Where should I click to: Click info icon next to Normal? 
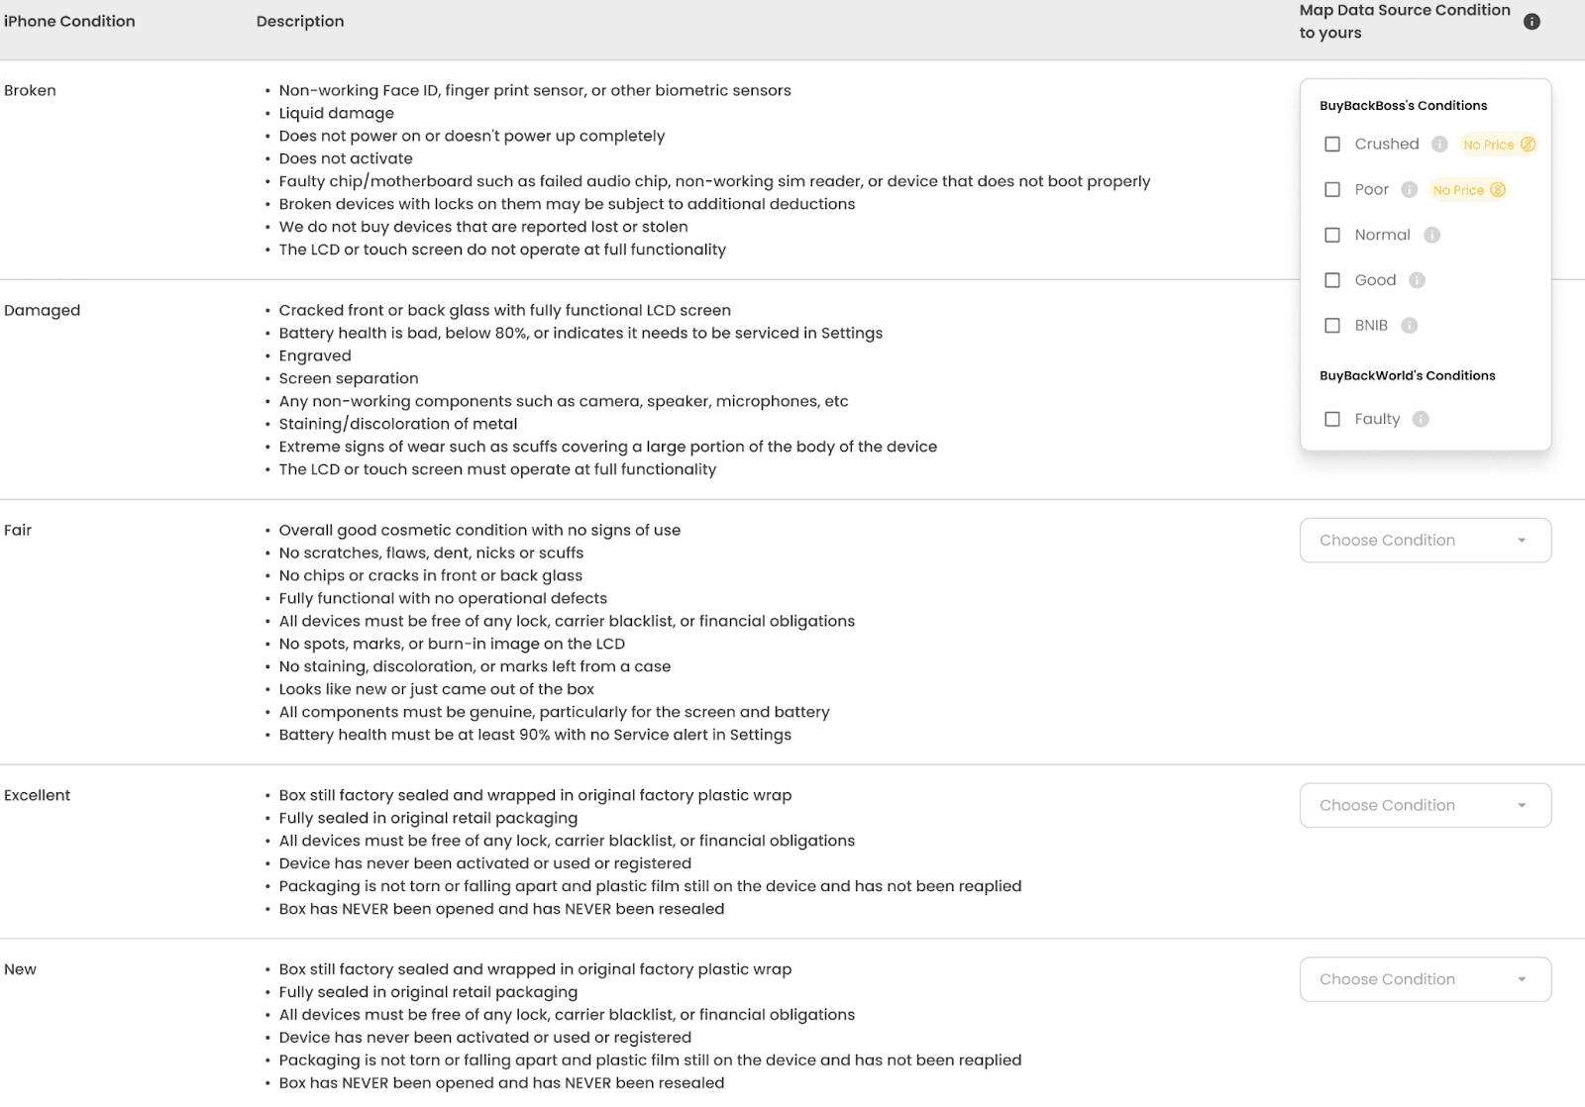[1431, 236]
